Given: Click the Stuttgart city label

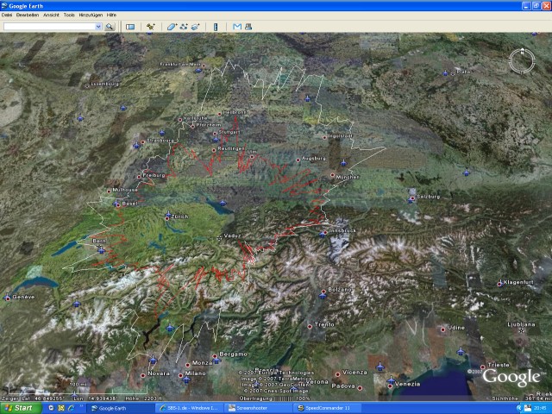Looking at the screenshot, I should (x=229, y=132).
